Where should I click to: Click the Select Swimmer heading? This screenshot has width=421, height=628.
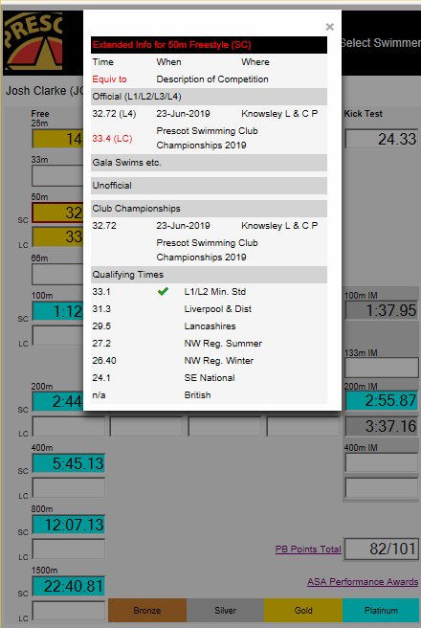(381, 43)
